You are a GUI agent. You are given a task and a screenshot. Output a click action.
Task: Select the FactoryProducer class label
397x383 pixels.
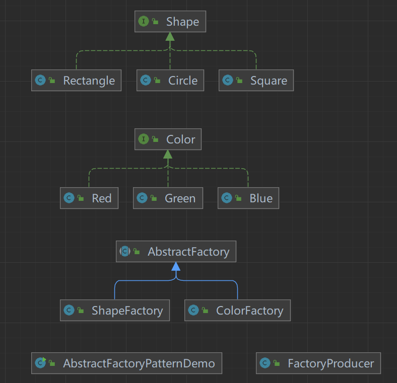point(330,363)
